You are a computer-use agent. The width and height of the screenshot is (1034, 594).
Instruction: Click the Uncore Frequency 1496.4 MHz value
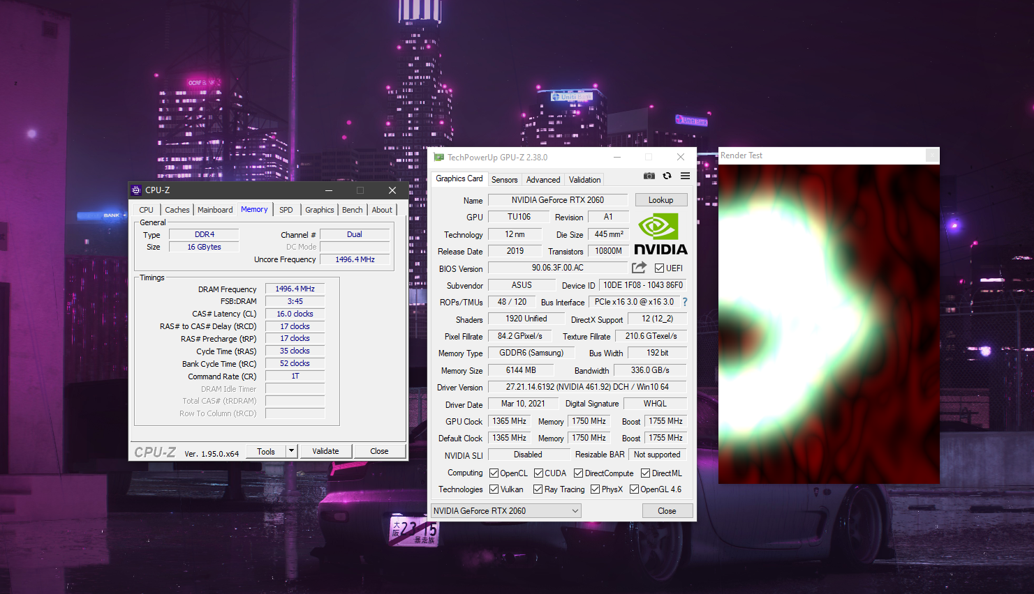(355, 259)
